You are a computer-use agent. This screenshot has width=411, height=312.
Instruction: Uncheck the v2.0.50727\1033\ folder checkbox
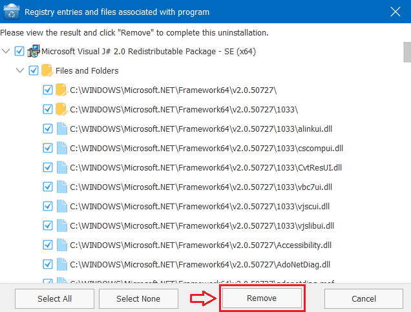tap(48, 109)
